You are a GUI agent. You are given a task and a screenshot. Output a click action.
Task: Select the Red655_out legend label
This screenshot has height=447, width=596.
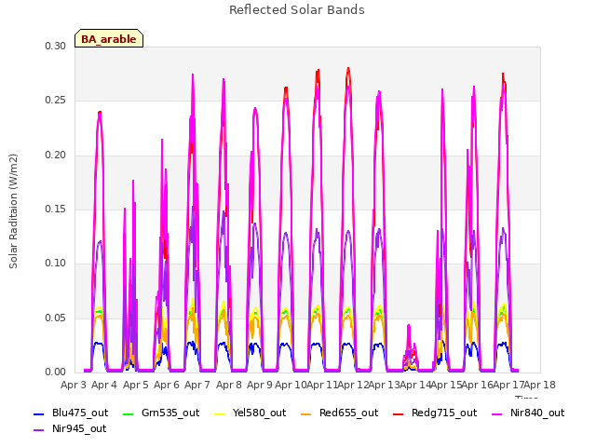[349, 413]
